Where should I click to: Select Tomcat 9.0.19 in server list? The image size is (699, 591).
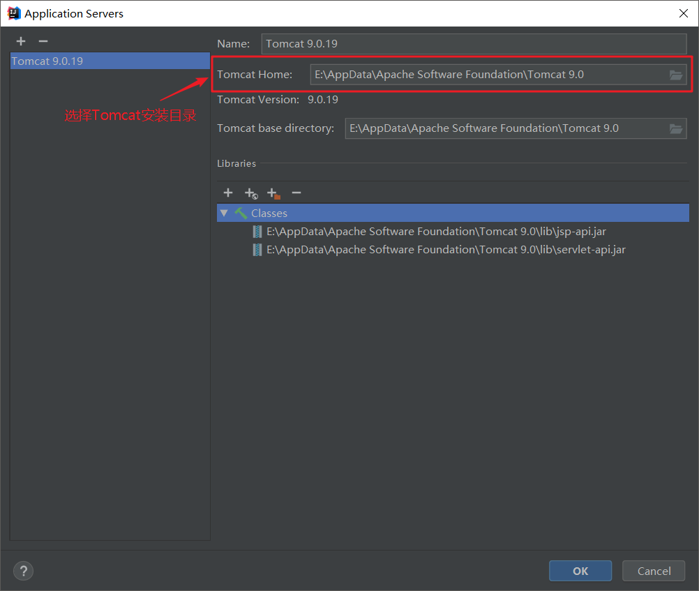(x=110, y=61)
